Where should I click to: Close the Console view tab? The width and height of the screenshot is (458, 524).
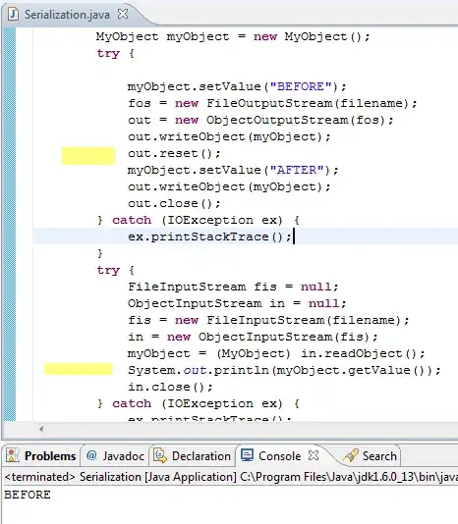(x=314, y=455)
